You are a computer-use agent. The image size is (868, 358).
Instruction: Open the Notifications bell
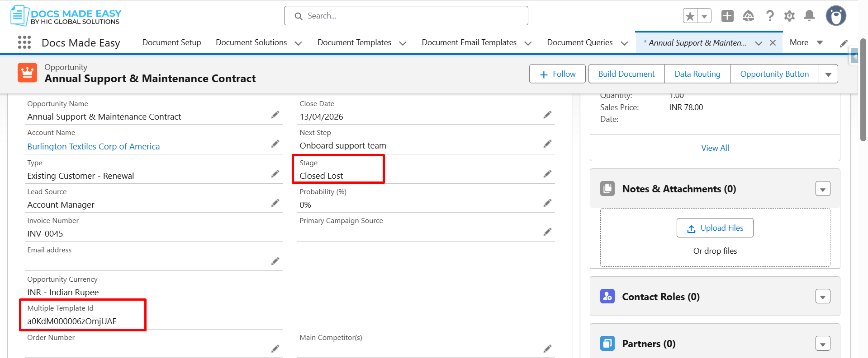coord(810,16)
